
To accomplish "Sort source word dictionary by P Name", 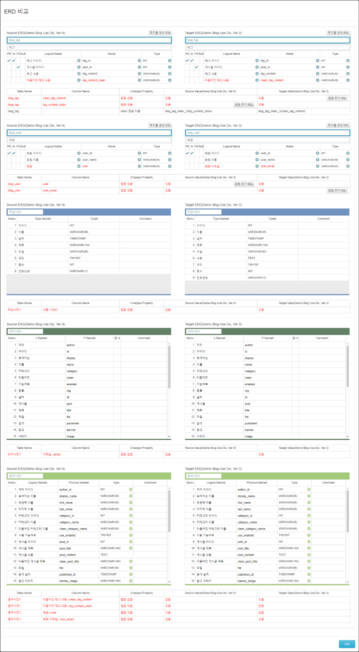I will [90, 338].
